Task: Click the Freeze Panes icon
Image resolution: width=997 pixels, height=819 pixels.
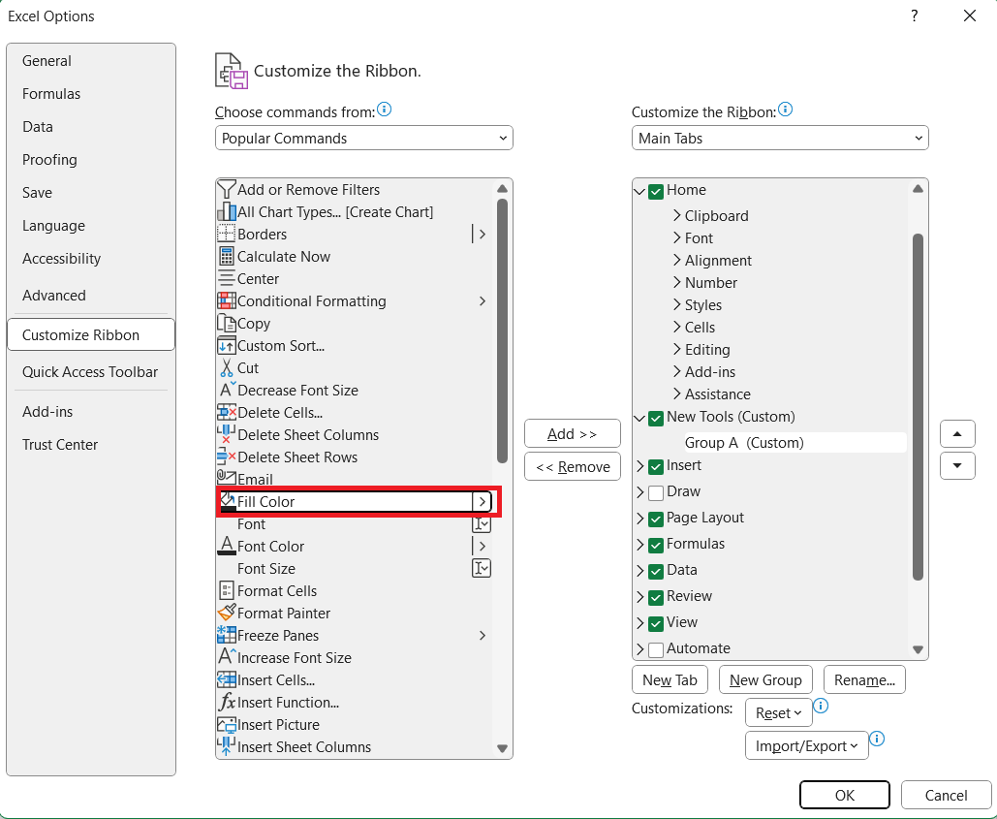Action: (227, 635)
